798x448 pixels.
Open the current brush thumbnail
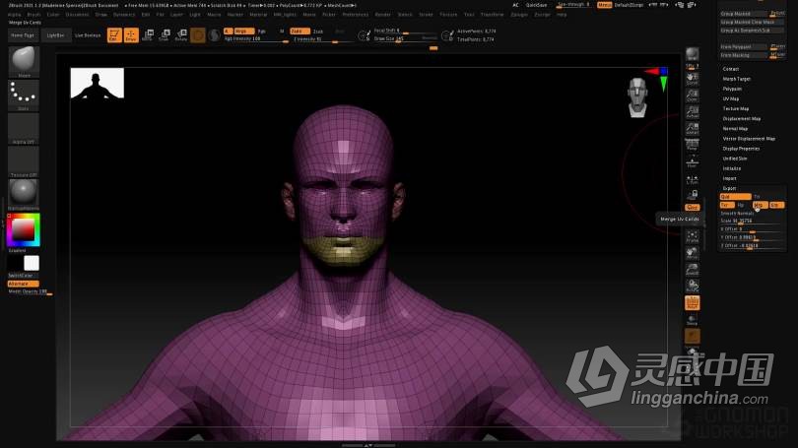pyautogui.click(x=24, y=61)
